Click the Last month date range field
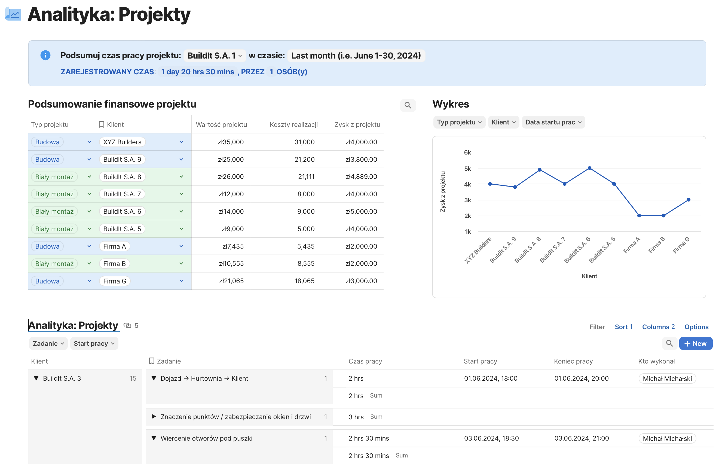The height and width of the screenshot is (464, 716). [356, 56]
